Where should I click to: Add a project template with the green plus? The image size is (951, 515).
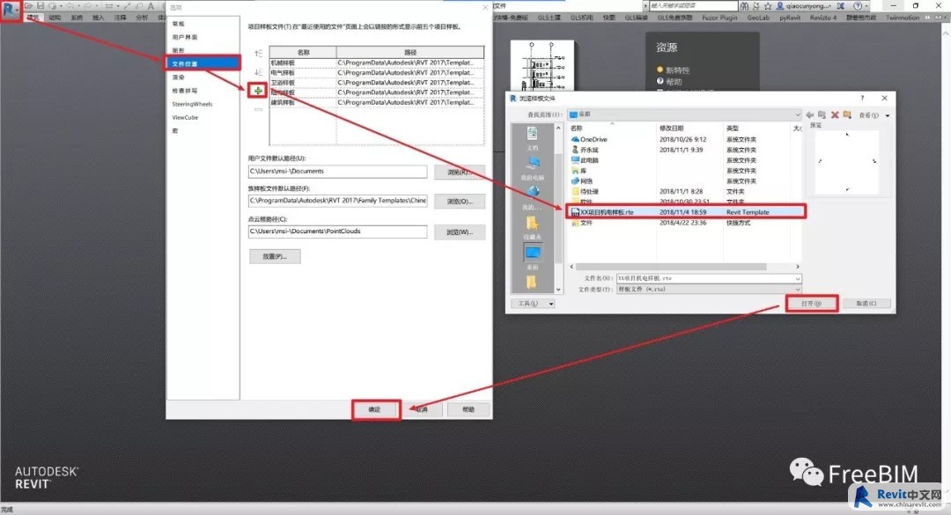point(258,91)
